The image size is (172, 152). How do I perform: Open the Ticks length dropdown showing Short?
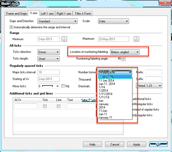click(x=49, y=58)
